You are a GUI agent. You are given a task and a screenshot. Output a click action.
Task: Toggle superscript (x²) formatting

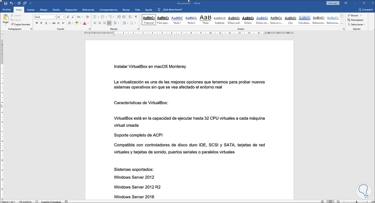pos(63,23)
